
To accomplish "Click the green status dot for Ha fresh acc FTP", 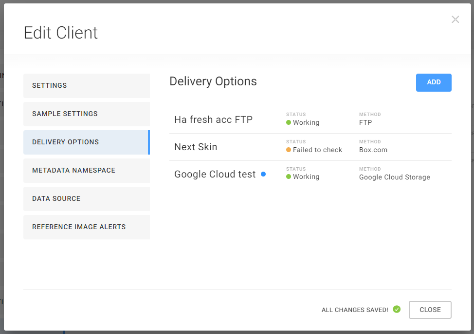I will pyautogui.click(x=289, y=123).
